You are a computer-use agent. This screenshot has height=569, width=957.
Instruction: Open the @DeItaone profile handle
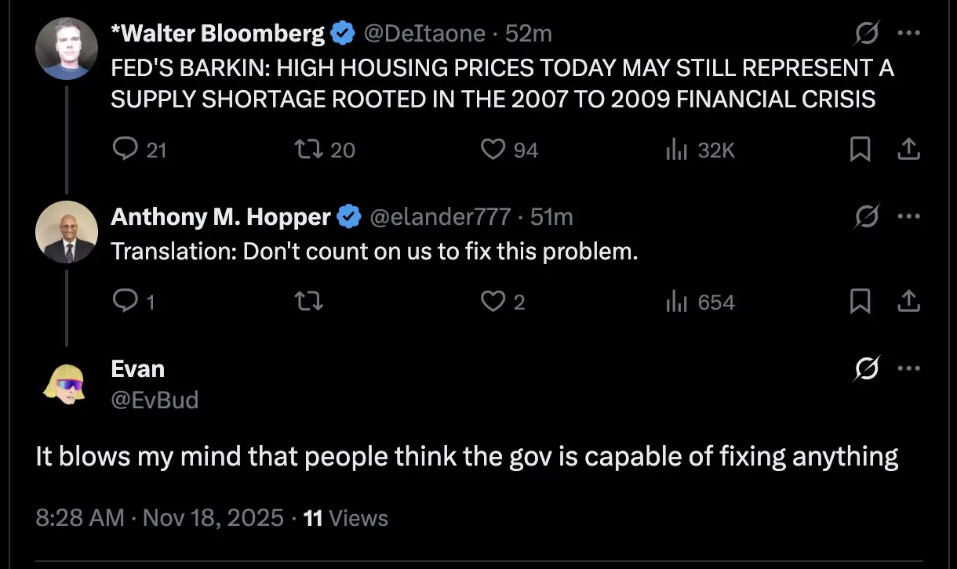click(x=424, y=34)
